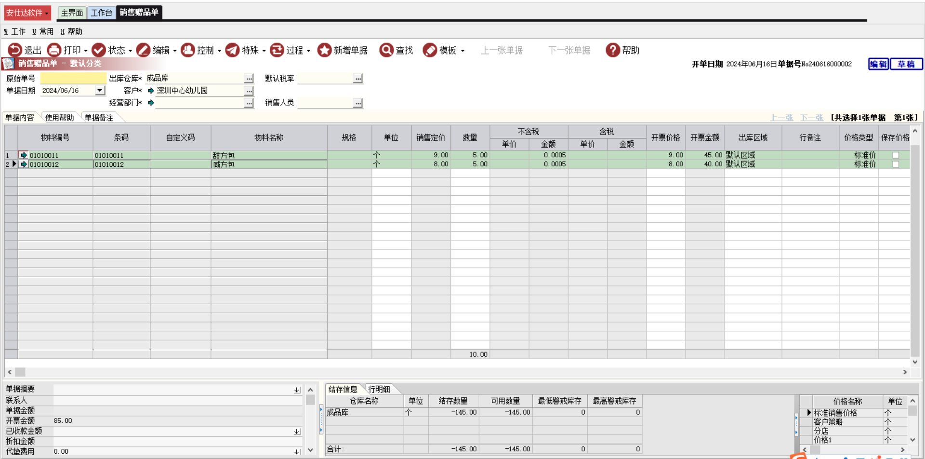Click the 下一张 link above the grid
This screenshot has height=459, width=925.
point(812,118)
